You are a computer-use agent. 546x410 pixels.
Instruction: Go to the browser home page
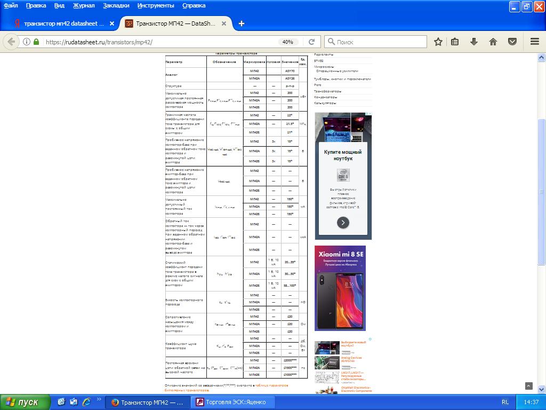point(493,42)
